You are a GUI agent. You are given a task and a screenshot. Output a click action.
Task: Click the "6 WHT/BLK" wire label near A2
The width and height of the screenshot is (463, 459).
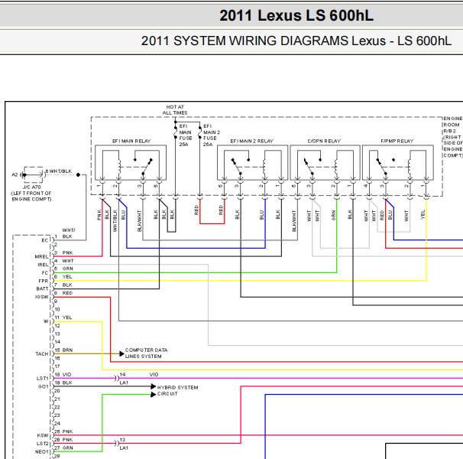click(x=59, y=171)
